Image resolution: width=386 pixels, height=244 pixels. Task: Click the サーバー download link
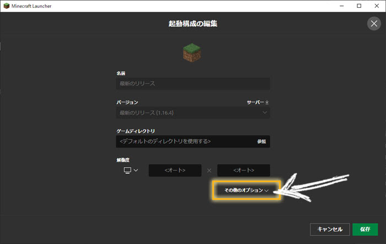pos(258,102)
